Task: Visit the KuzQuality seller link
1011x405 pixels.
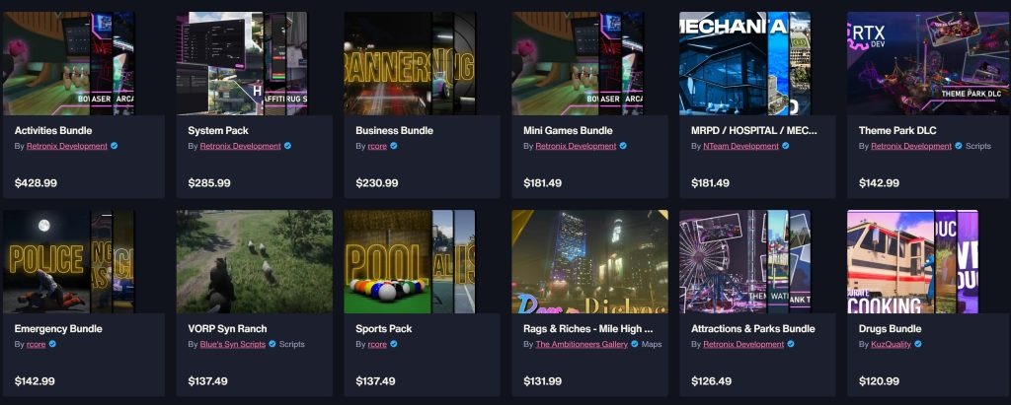Action: 892,345
